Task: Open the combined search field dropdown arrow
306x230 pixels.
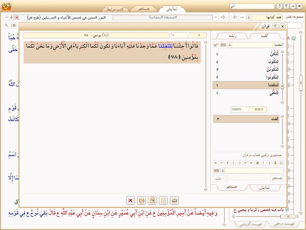Action: (223, 171)
